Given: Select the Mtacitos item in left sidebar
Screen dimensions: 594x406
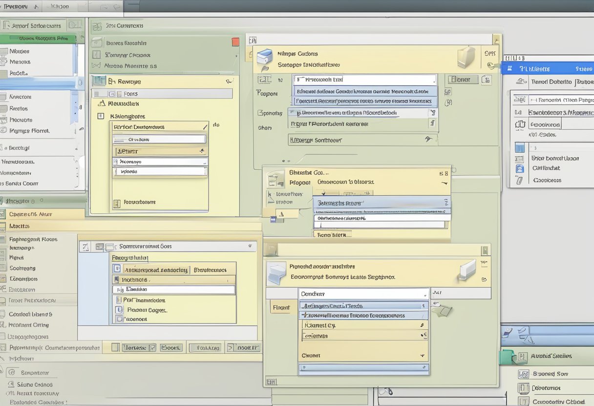Looking at the screenshot, I should [20, 226].
